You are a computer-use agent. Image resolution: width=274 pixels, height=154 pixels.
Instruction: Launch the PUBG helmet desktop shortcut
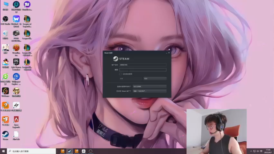[x=16, y=36]
